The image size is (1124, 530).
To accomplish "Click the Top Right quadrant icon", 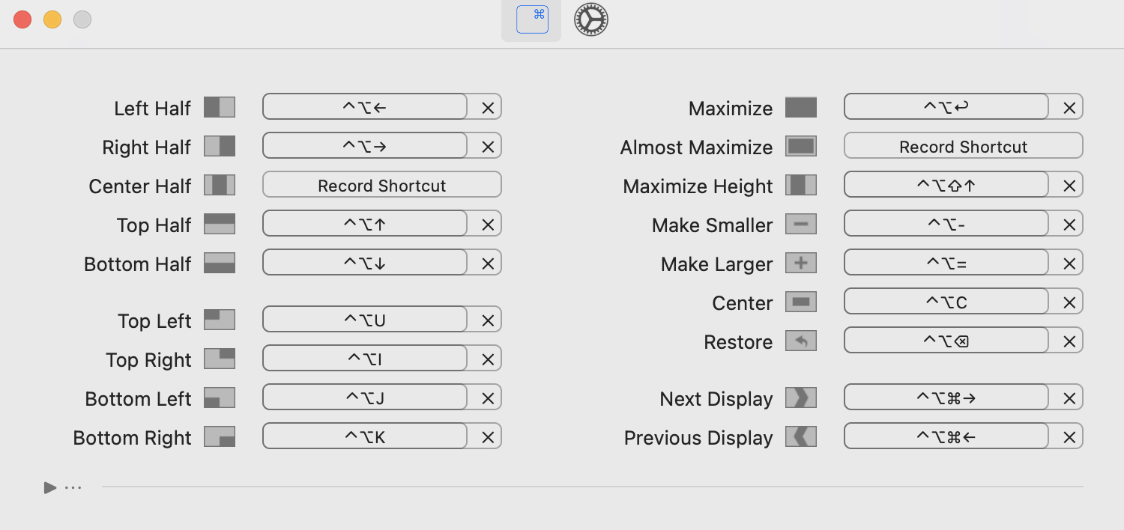I will (x=220, y=359).
